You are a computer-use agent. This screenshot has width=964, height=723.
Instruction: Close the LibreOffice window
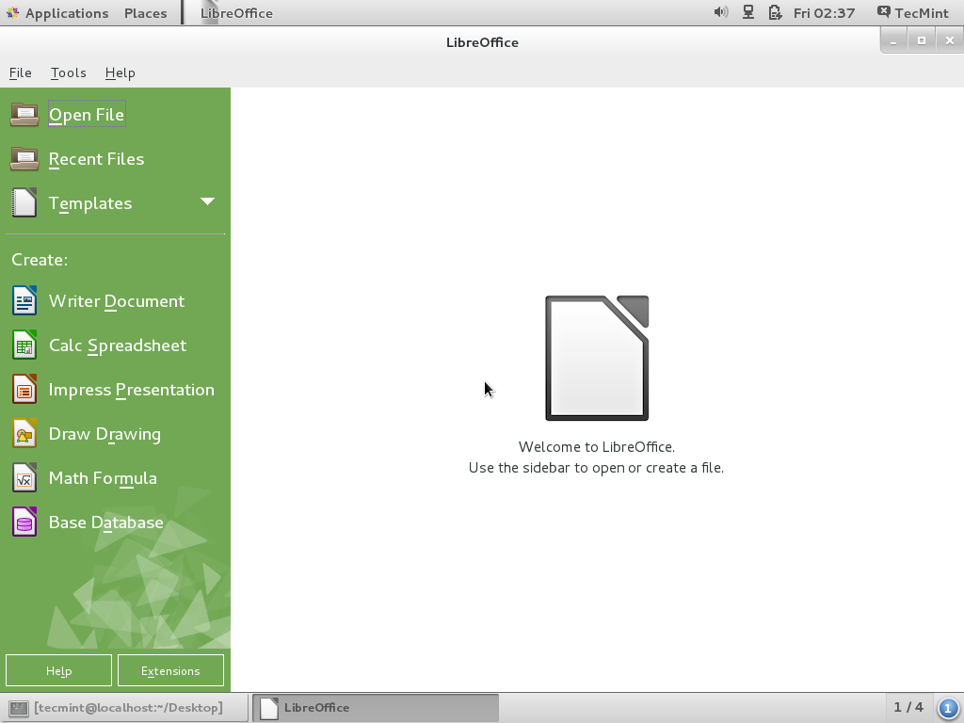coord(950,41)
